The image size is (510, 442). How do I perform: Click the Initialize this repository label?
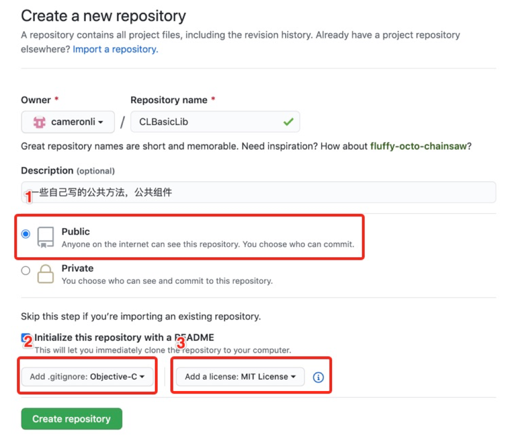[x=124, y=337]
